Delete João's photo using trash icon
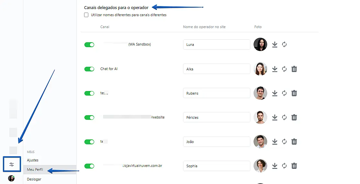Screen dimensions: 360x184 [x=294, y=142]
